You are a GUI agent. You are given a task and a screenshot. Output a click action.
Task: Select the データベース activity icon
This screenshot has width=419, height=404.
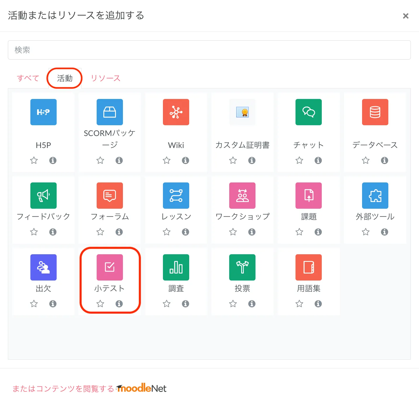tap(375, 112)
